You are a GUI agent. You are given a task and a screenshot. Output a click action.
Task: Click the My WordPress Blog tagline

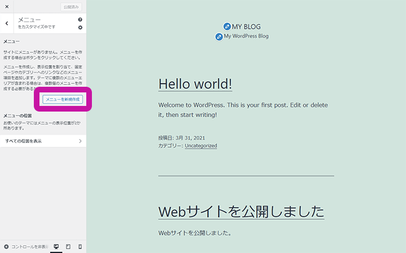tap(246, 36)
